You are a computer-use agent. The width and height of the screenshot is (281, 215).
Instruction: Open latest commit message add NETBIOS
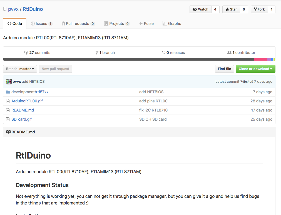[33, 82]
